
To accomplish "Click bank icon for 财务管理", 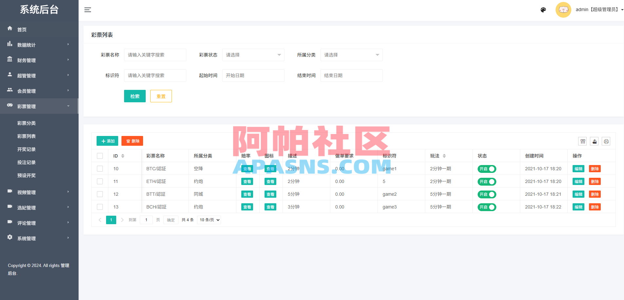I will (x=10, y=59).
